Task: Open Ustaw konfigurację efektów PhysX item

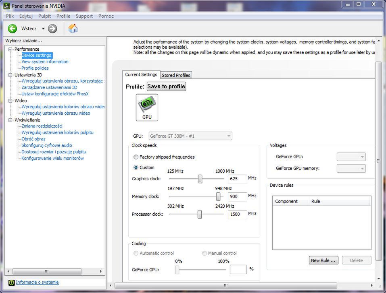Action: (55, 94)
